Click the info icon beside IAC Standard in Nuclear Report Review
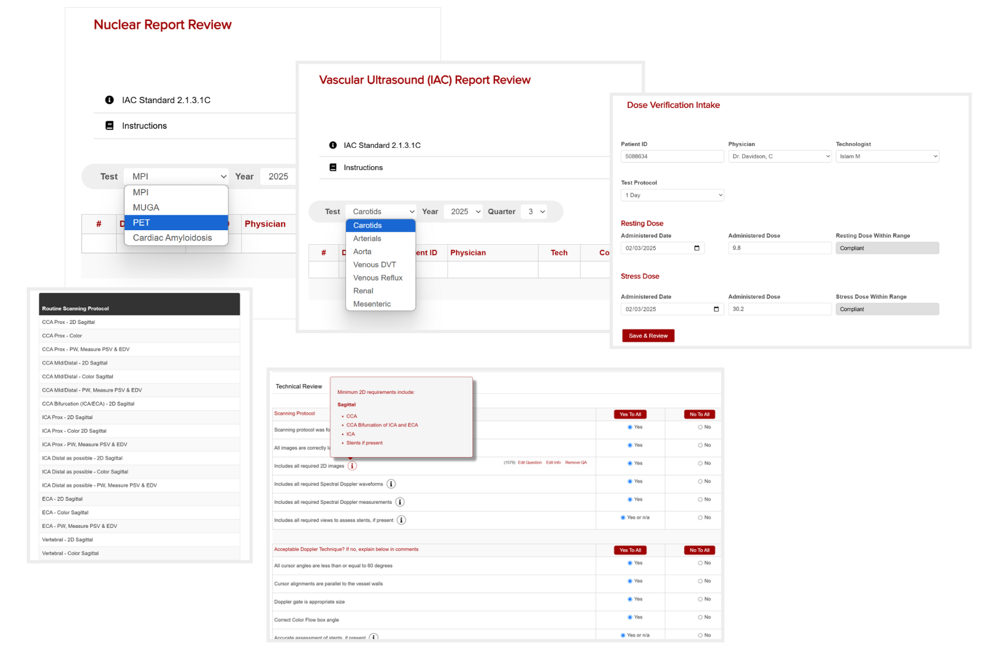The height and width of the screenshot is (656, 985). 109,100
